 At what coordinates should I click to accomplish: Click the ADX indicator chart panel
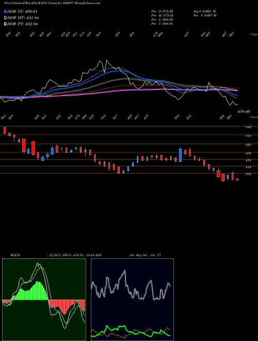coord(132,300)
